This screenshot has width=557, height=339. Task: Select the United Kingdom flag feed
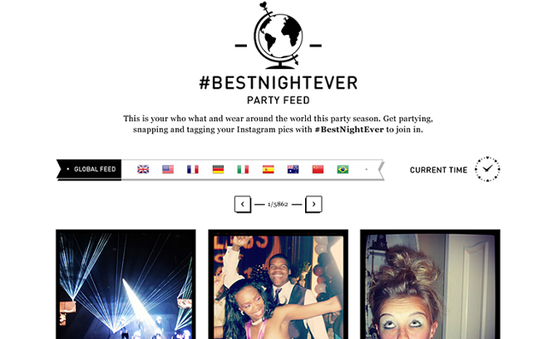pos(143,169)
